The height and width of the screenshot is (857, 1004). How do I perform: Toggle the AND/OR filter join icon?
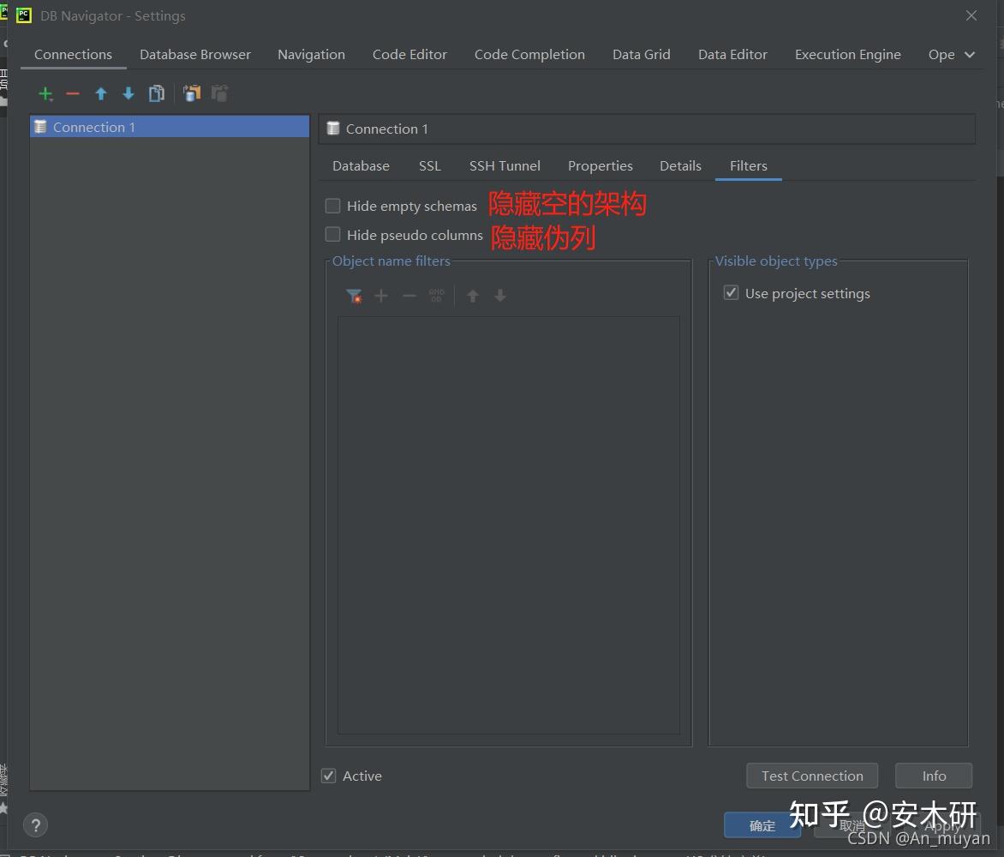(437, 296)
